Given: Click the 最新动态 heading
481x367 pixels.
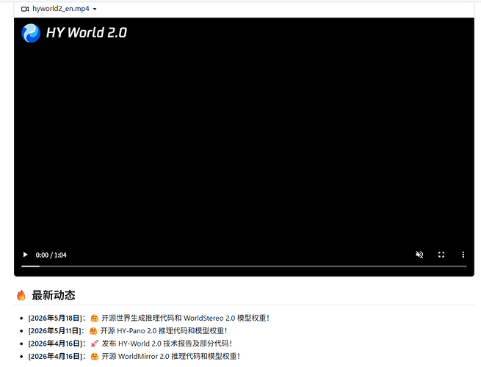Looking at the screenshot, I should coord(54,295).
